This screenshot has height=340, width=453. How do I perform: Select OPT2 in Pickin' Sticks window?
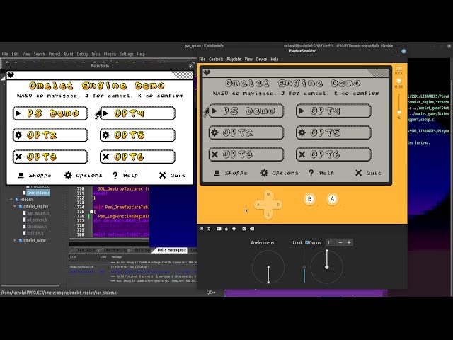coord(50,135)
